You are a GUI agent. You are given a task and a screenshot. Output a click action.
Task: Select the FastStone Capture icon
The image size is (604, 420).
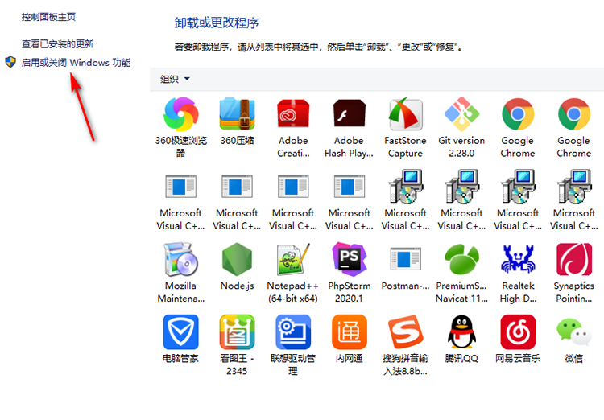point(405,114)
